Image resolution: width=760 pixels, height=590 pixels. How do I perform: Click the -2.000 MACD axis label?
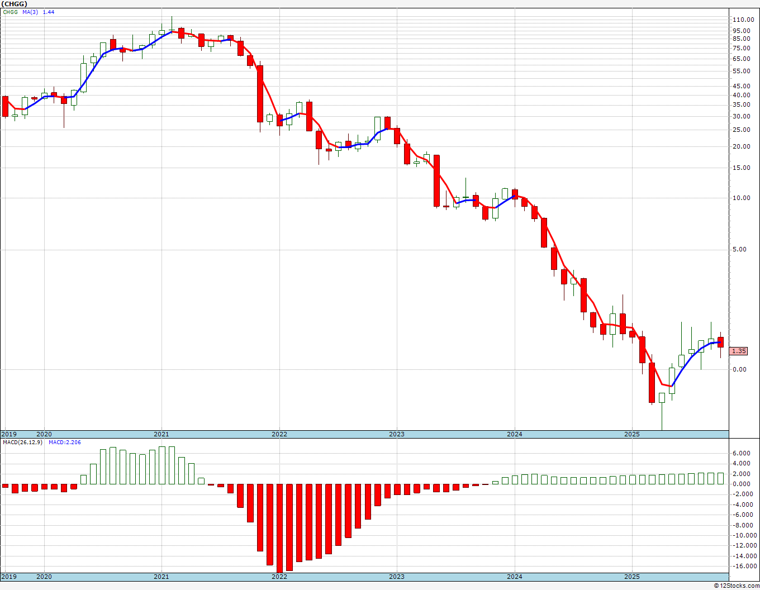pos(742,494)
